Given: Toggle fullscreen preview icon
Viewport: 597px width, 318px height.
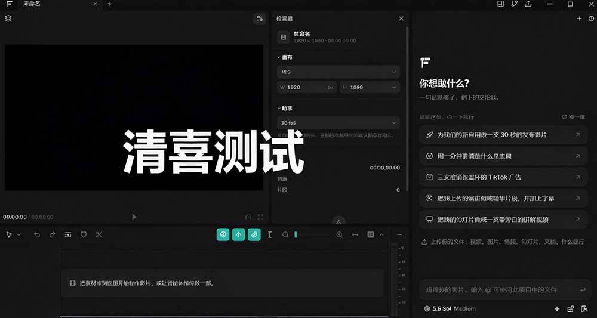Looking at the screenshot, I should (260, 217).
